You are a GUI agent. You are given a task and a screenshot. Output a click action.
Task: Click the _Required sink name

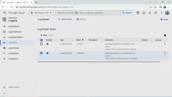[80, 53]
